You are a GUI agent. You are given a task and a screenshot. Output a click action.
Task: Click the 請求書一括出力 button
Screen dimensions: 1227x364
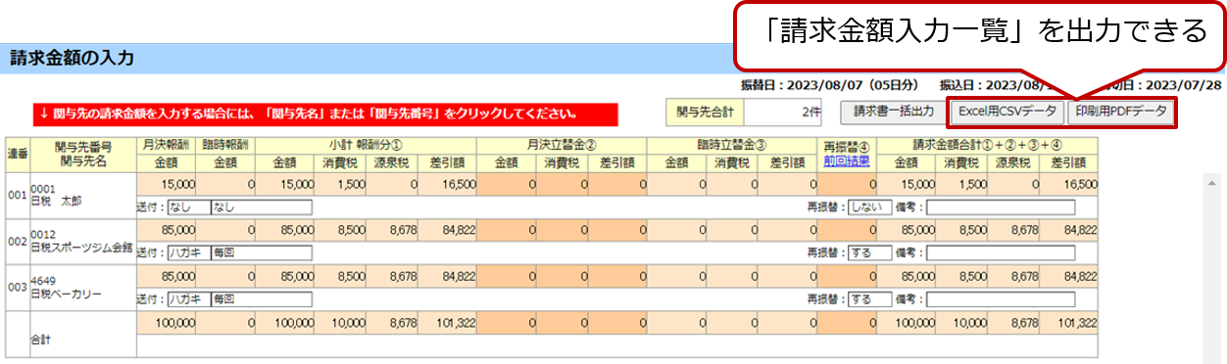(x=893, y=112)
